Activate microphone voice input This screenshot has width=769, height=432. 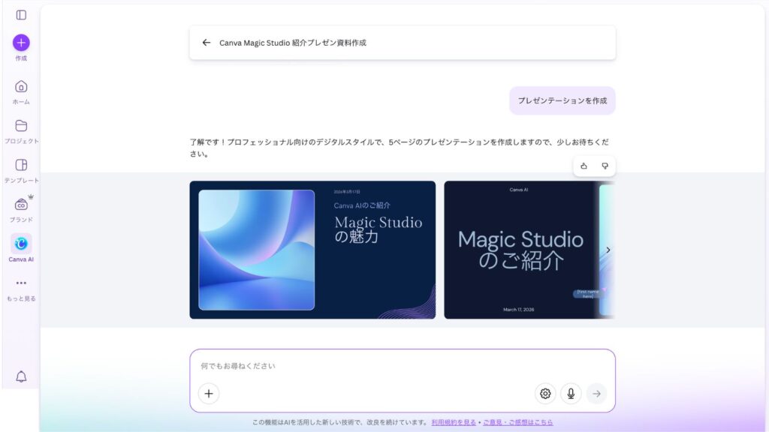pos(571,394)
